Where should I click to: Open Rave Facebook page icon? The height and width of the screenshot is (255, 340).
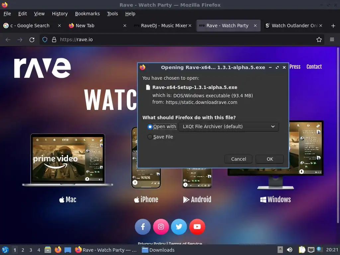coord(143,227)
